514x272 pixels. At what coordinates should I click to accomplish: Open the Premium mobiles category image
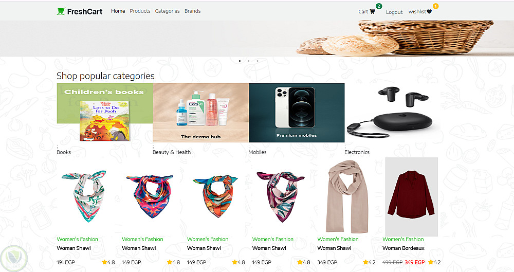coord(297,113)
